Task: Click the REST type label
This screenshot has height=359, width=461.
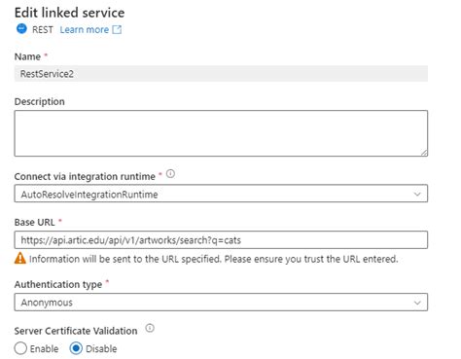Action: point(43,29)
